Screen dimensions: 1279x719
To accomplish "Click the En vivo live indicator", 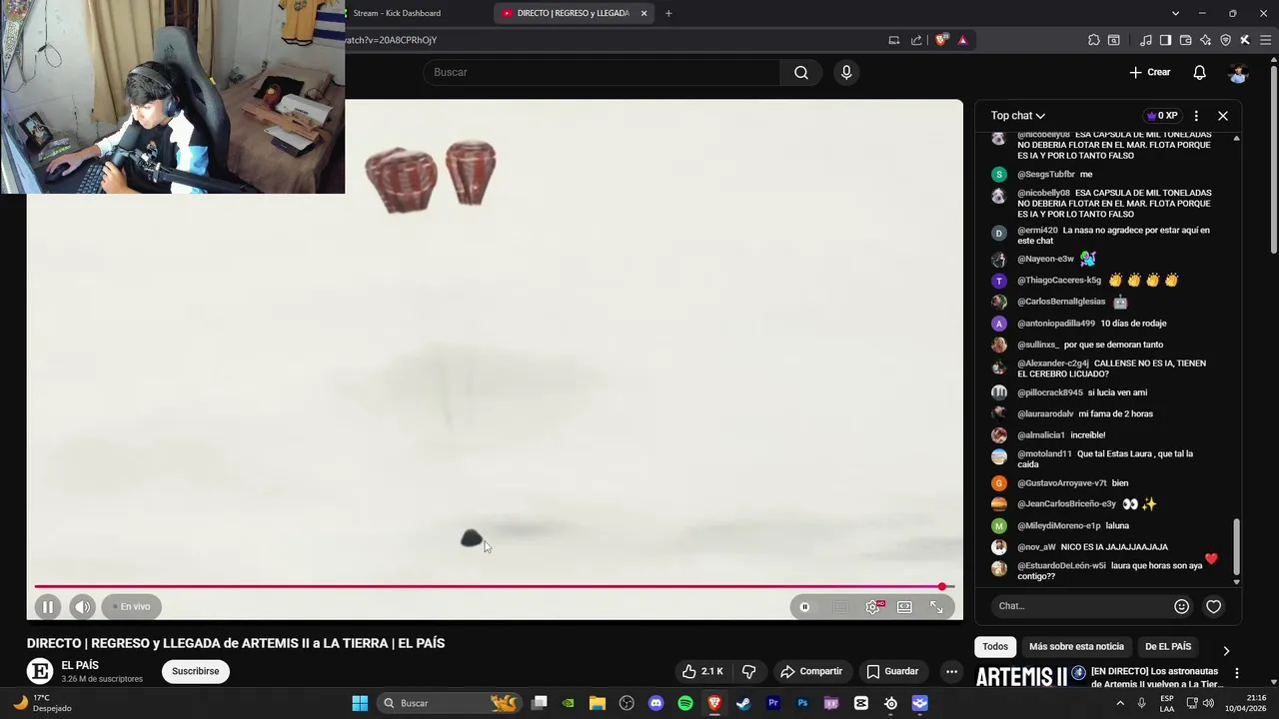I will (131, 606).
